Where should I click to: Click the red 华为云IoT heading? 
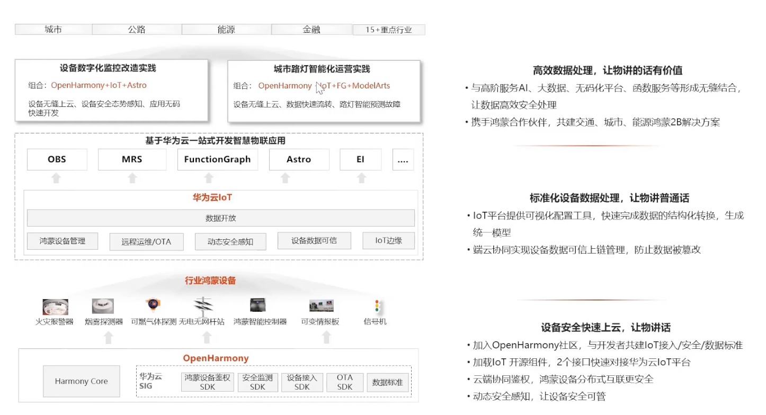coord(212,197)
